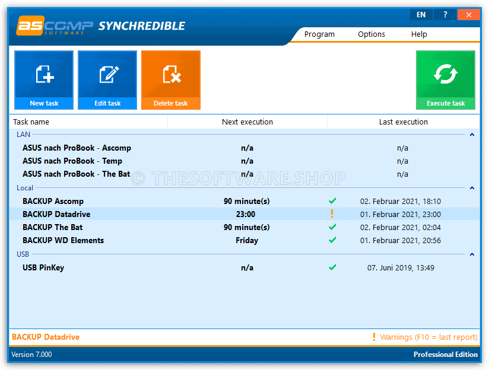This screenshot has height=370, width=489.
Task: Click '07. Juni 2019, 13:49' last execution
Action: 401,268
